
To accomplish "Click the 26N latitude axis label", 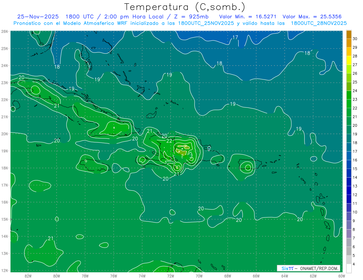I will click(5, 31).
